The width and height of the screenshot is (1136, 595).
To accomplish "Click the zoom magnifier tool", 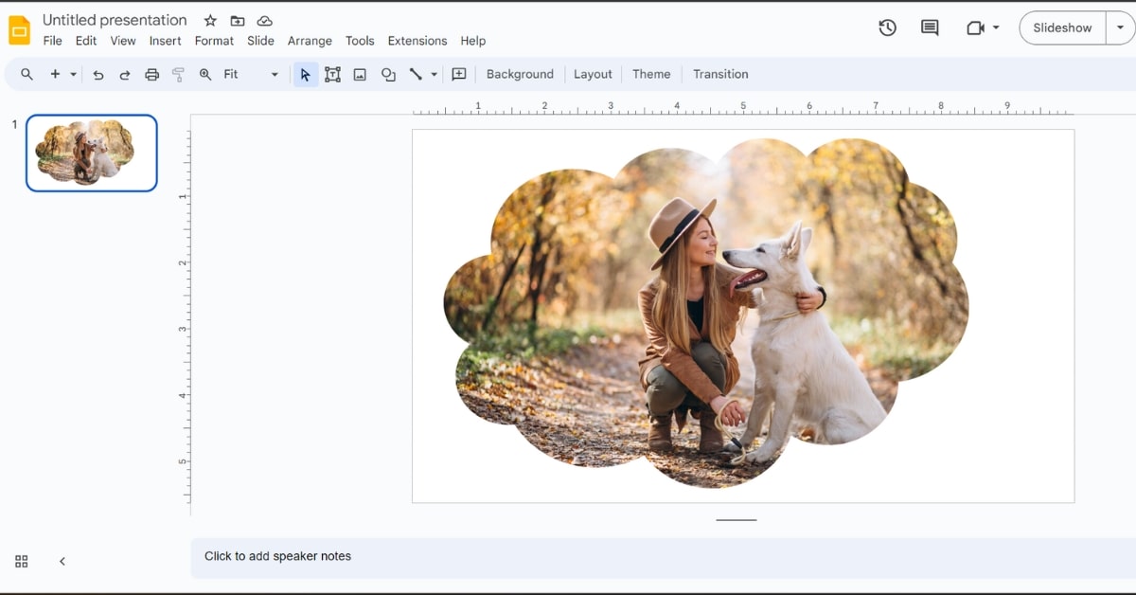I will [205, 74].
